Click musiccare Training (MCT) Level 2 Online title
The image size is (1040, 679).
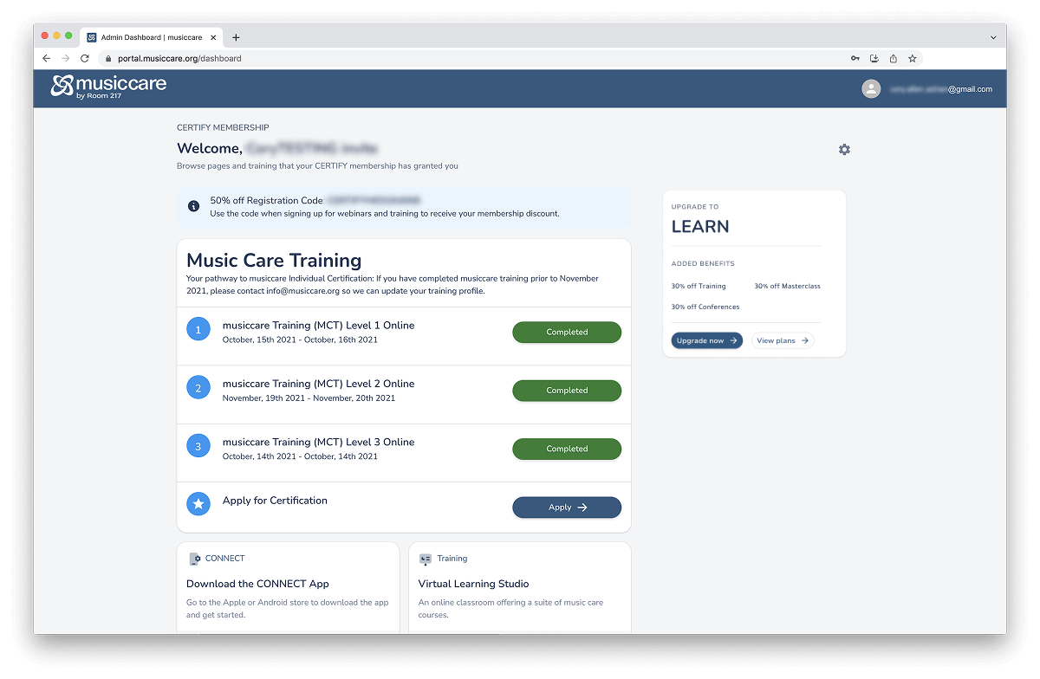pyautogui.click(x=318, y=384)
